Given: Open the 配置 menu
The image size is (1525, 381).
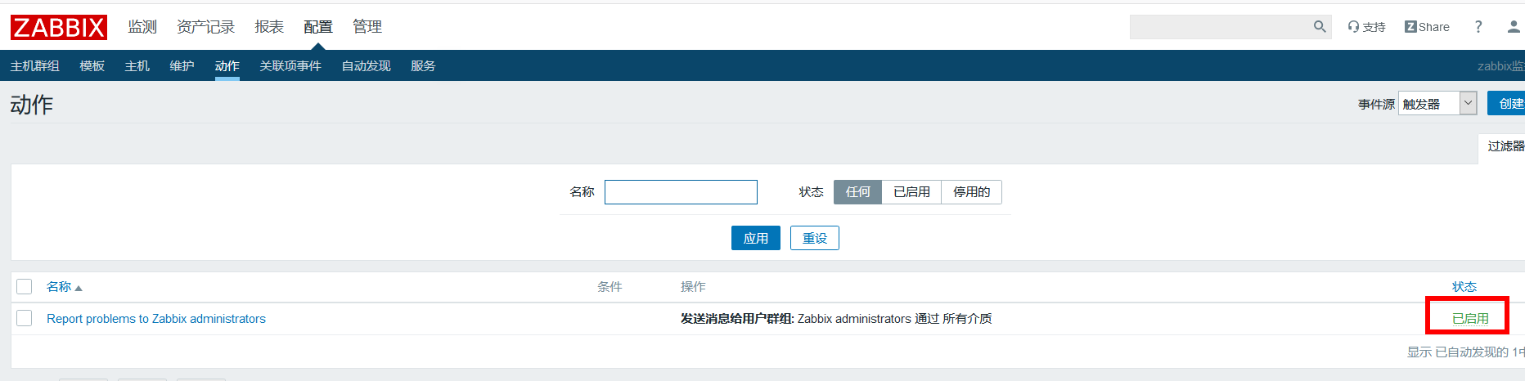Looking at the screenshot, I should pos(318,27).
